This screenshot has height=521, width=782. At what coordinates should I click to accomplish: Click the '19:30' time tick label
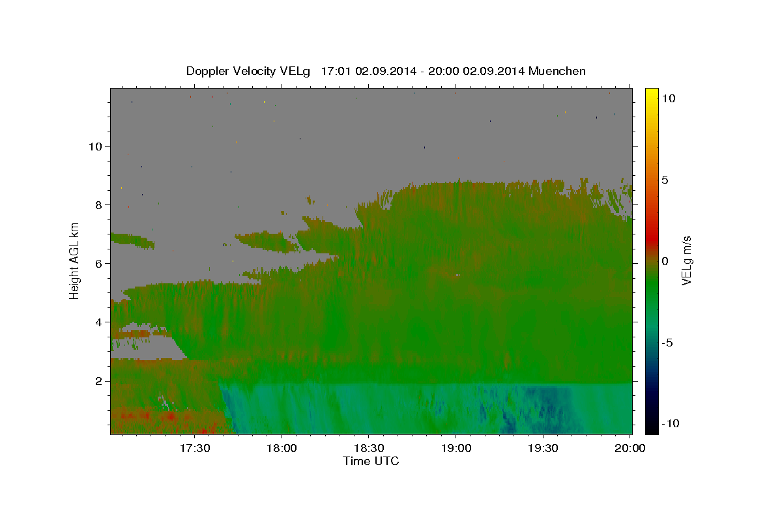tap(543, 449)
